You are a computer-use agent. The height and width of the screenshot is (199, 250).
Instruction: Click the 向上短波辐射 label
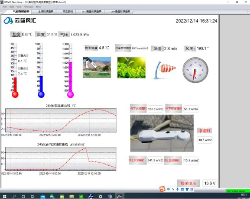pyautogui.click(x=173, y=160)
